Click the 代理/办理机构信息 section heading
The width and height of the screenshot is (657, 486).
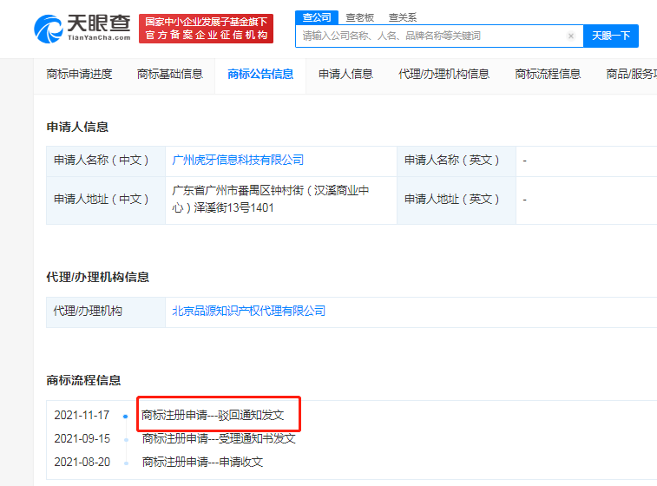point(97,277)
